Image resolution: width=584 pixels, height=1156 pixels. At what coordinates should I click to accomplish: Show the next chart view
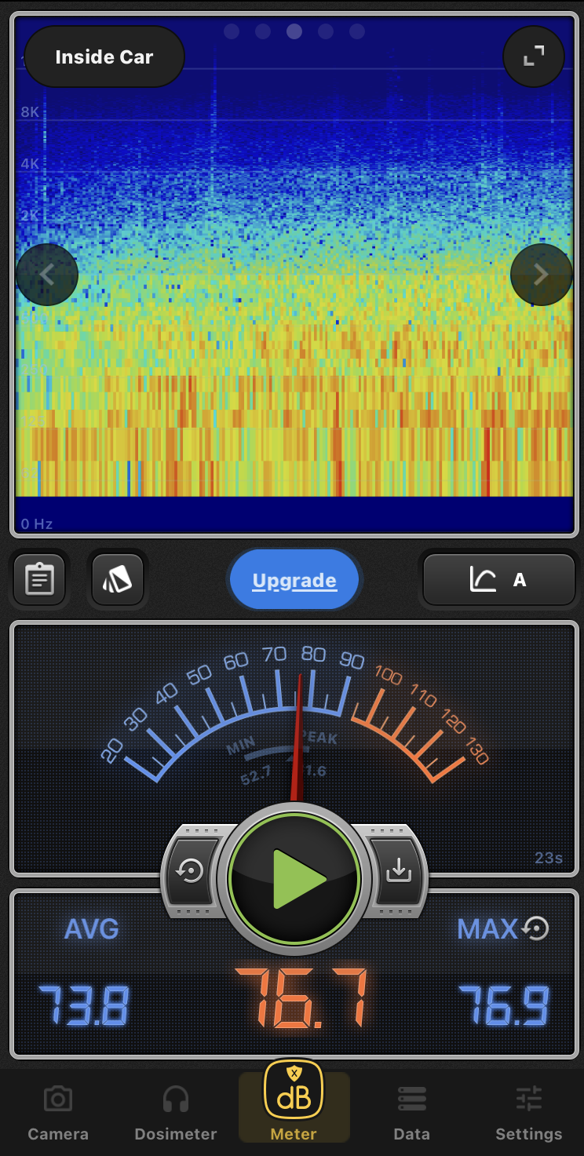click(x=541, y=275)
